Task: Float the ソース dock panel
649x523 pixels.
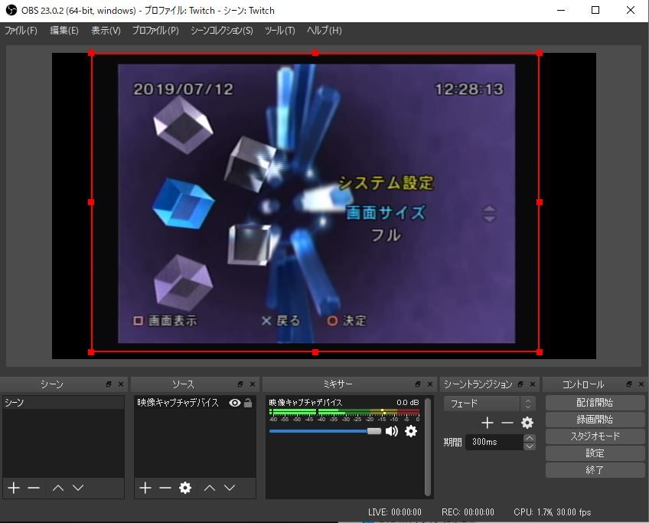Action: click(x=240, y=384)
